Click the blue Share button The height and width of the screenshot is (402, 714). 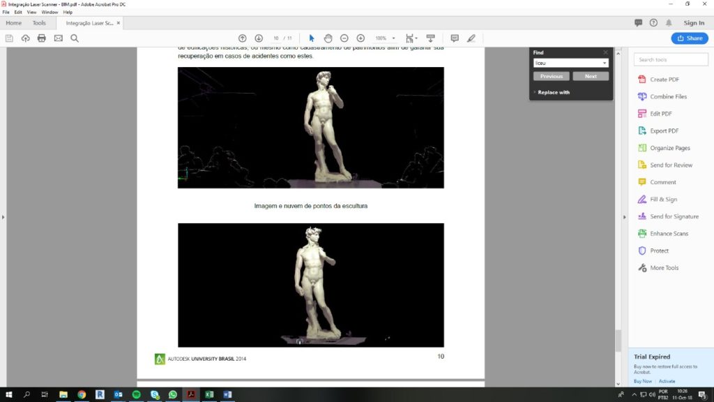point(689,38)
